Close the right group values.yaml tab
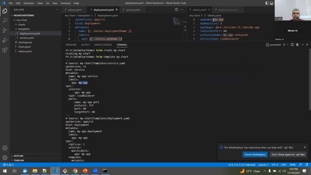Screen dimensions: 311x175 click(x=209, y=10)
